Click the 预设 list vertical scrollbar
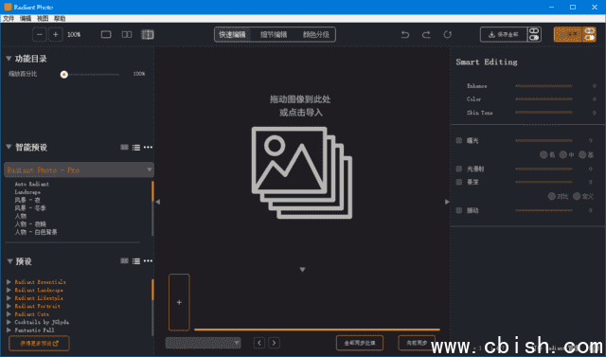Screen dimensions: 606x357 tap(152, 307)
